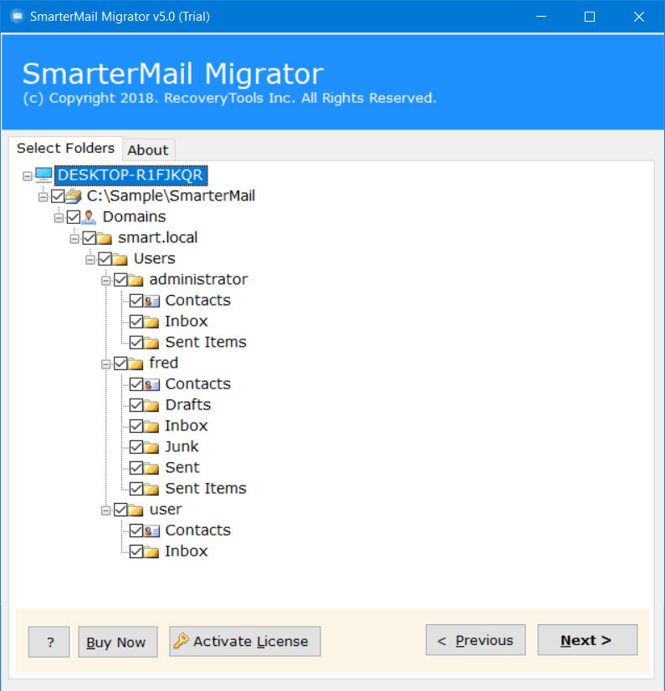Image resolution: width=665 pixels, height=691 pixels.
Task: Collapse the user node
Action: pyautogui.click(x=105, y=511)
